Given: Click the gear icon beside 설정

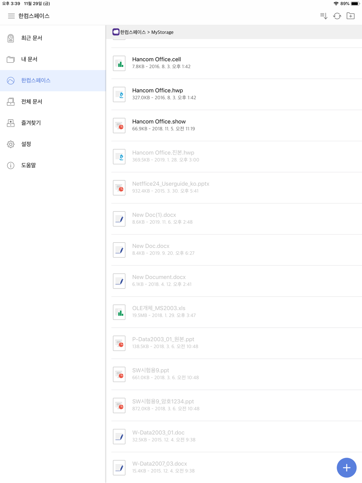Looking at the screenshot, I should click(x=11, y=144).
